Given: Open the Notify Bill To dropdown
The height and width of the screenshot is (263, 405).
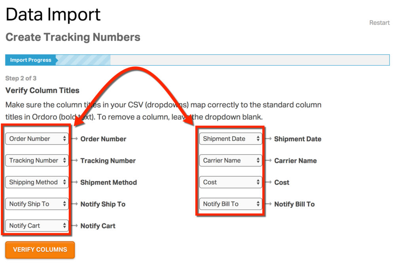Looking at the screenshot, I should click(231, 204).
